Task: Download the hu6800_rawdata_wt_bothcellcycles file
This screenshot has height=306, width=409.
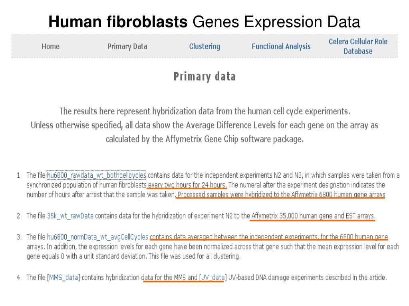Action: [x=97, y=175]
